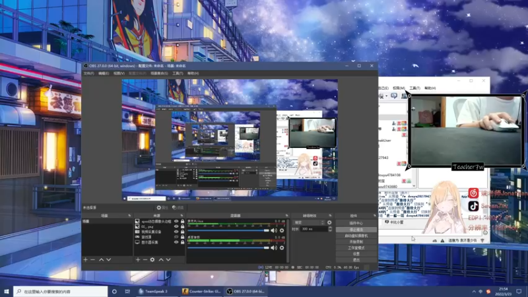The width and height of the screenshot is (528, 297).
Task: Click 停止推流 to stop streaming
Action: coord(356,229)
